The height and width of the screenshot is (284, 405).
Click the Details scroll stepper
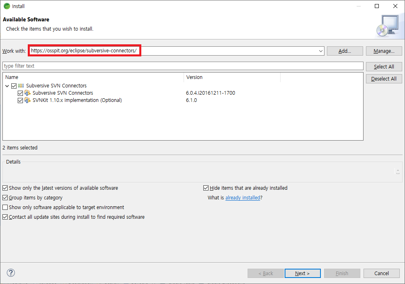398,172
